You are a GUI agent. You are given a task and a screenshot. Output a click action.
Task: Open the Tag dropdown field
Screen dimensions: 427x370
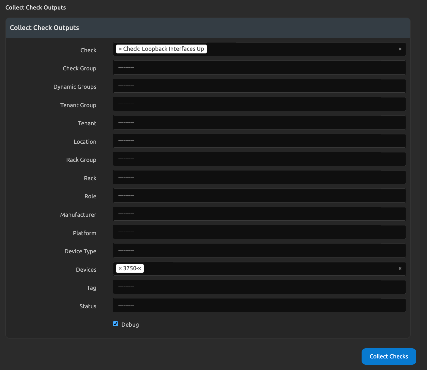click(x=259, y=287)
